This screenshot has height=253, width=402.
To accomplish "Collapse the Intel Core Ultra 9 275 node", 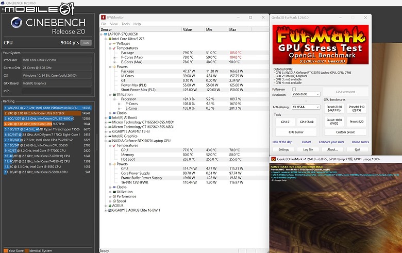I will (106, 39).
